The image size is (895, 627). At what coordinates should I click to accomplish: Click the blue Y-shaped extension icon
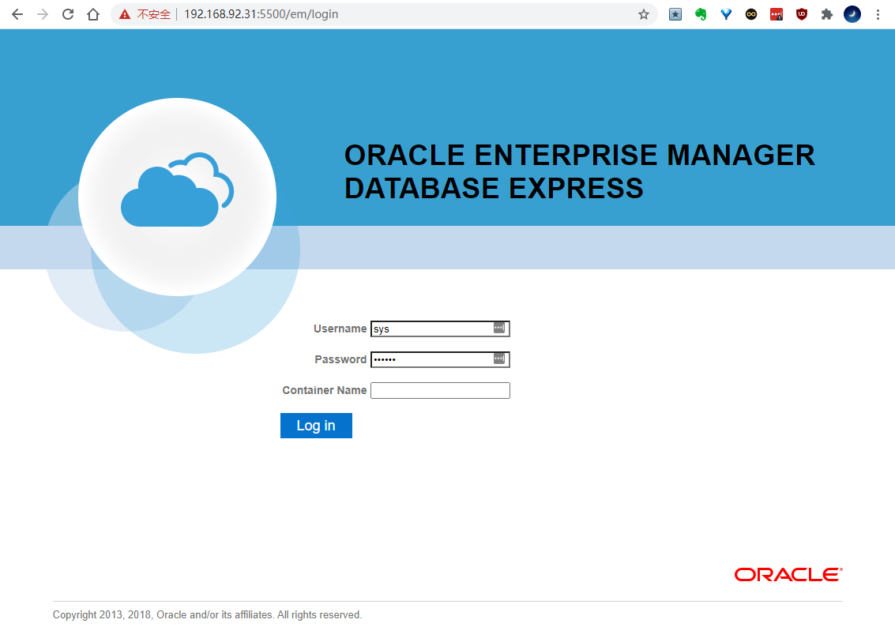click(726, 14)
